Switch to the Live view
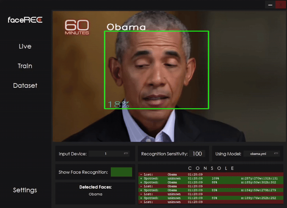The height and width of the screenshot is (208, 287). 25,47
